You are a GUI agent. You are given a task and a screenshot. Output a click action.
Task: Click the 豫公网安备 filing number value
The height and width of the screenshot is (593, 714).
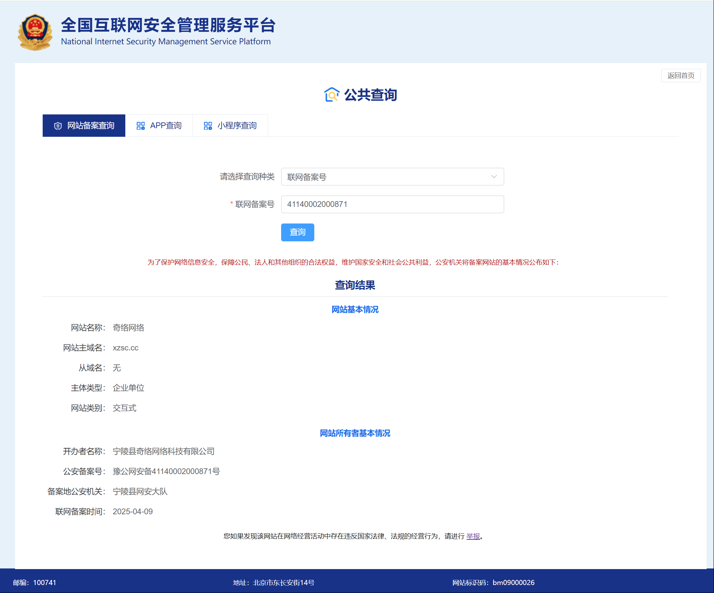point(166,472)
